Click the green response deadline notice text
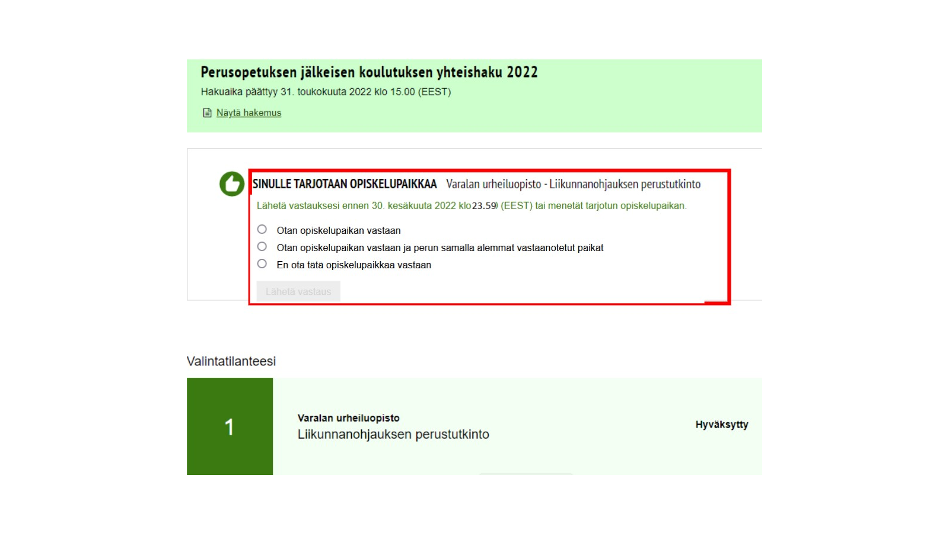This screenshot has height=533, width=949. [471, 206]
